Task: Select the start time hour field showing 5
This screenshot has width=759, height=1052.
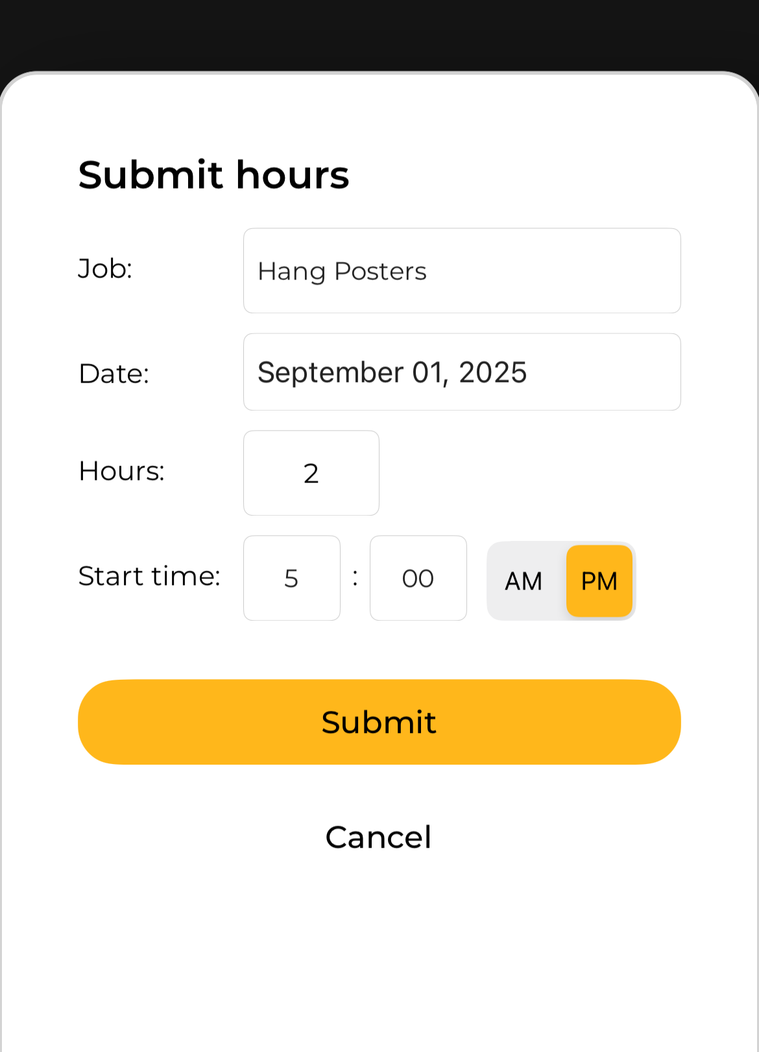Action: [292, 578]
